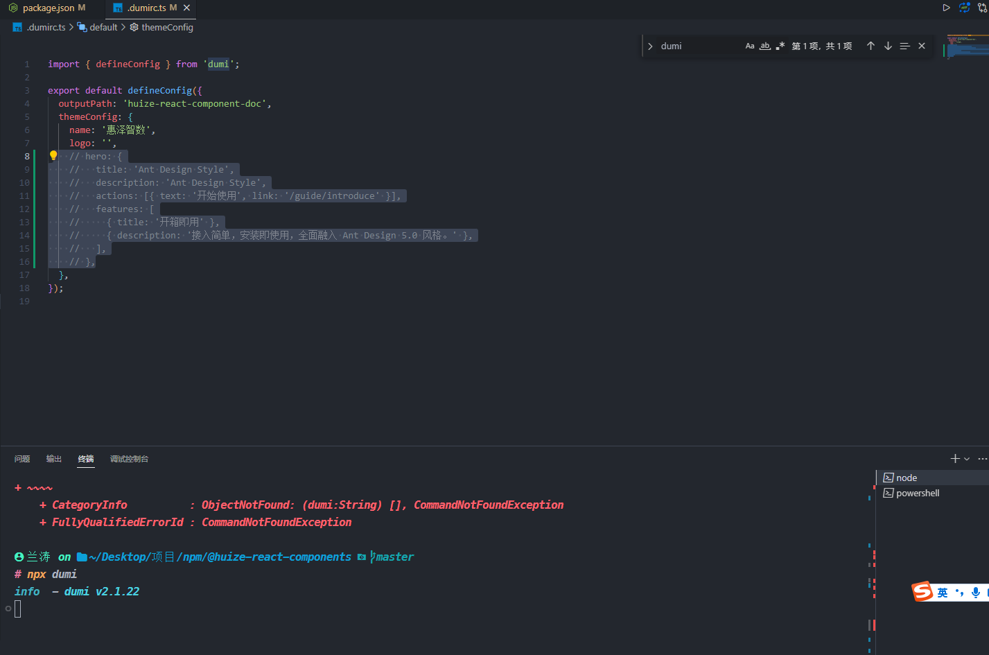The height and width of the screenshot is (655, 989).
Task: Click the plus icon to create new terminal
Action: [955, 459]
